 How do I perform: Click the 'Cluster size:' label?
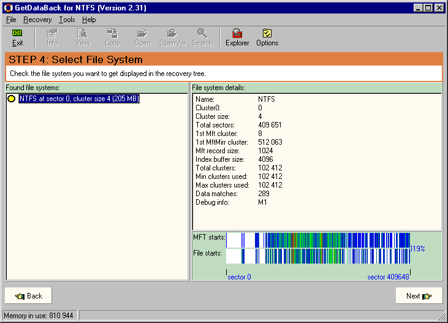point(213,116)
